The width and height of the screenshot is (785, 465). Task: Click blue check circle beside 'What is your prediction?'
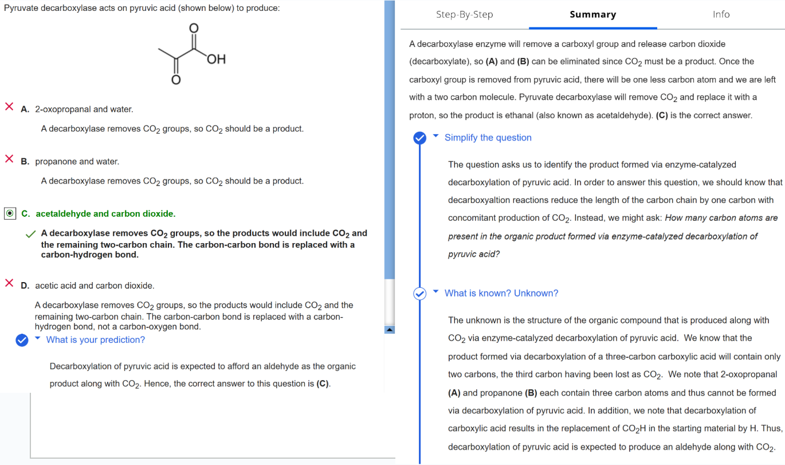21,340
